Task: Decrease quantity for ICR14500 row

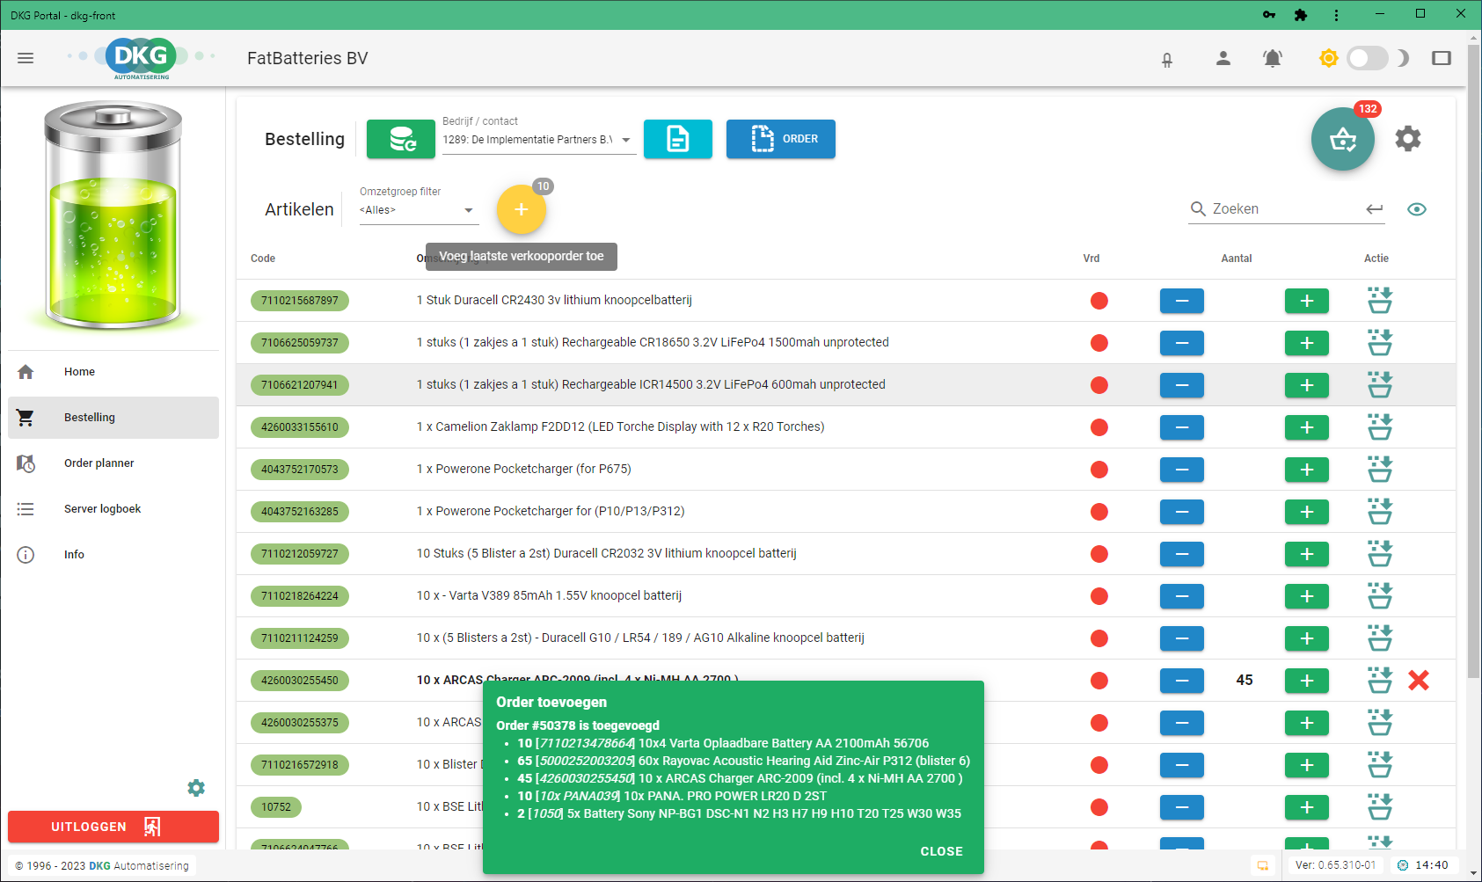Action: pos(1182,385)
